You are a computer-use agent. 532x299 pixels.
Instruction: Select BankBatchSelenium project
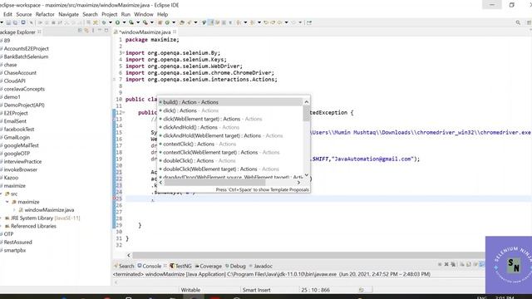[26, 56]
